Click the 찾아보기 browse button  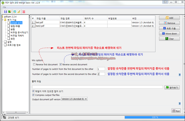(x=172, y=88)
